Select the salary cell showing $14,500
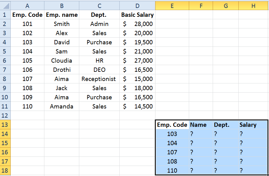This screenshot has height=176, width=269. [x=137, y=106]
